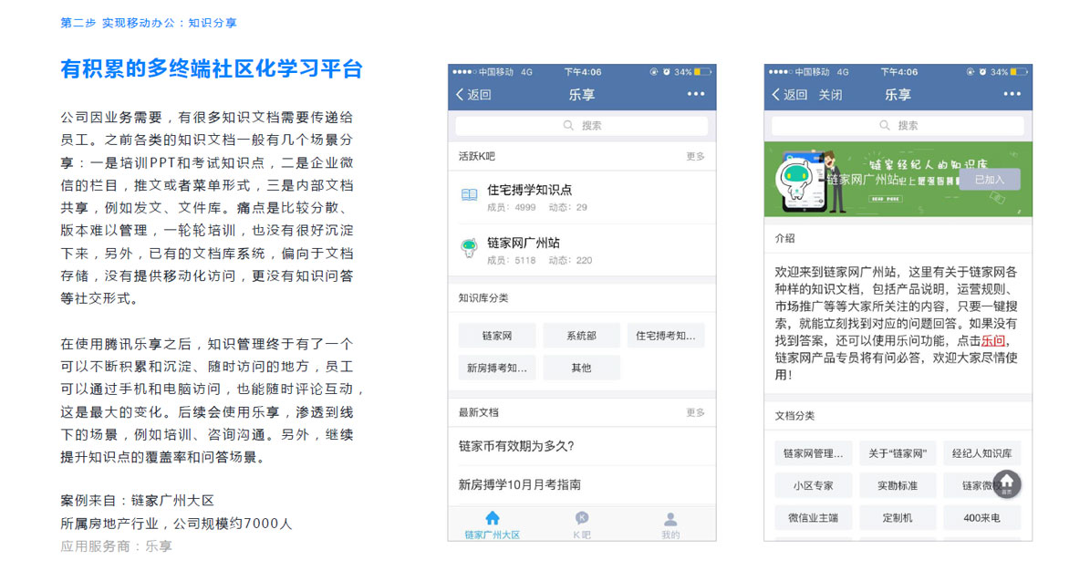
Task: Select 定制机 document category
Action: [898, 517]
